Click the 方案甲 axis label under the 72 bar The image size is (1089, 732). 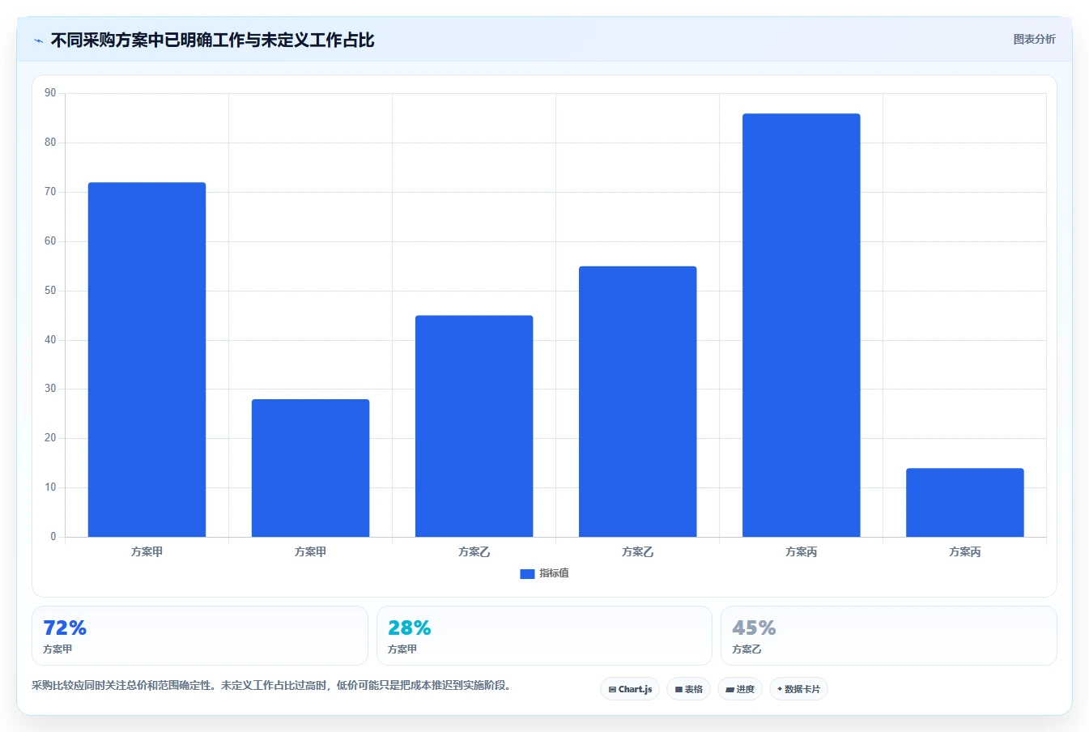click(x=147, y=552)
